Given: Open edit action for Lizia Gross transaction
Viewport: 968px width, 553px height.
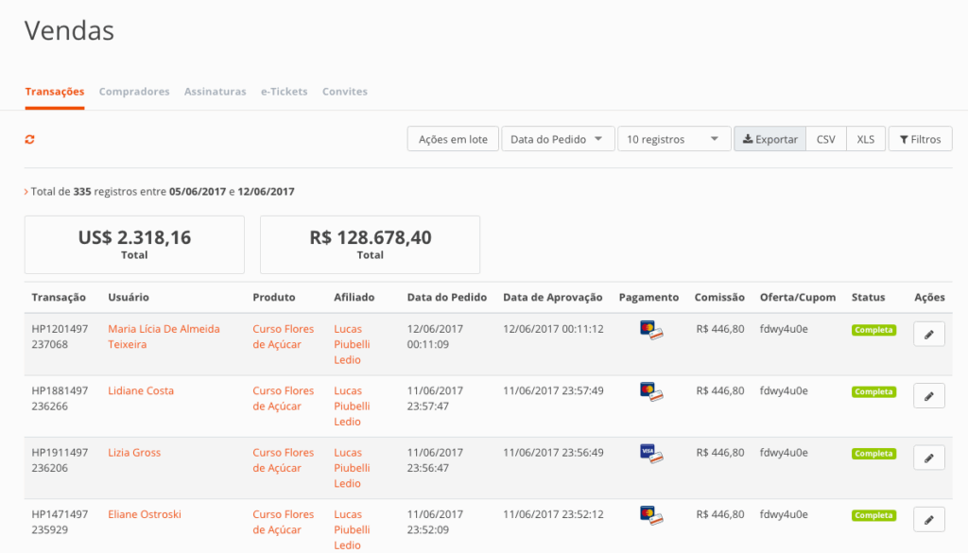Looking at the screenshot, I should pos(928,458).
